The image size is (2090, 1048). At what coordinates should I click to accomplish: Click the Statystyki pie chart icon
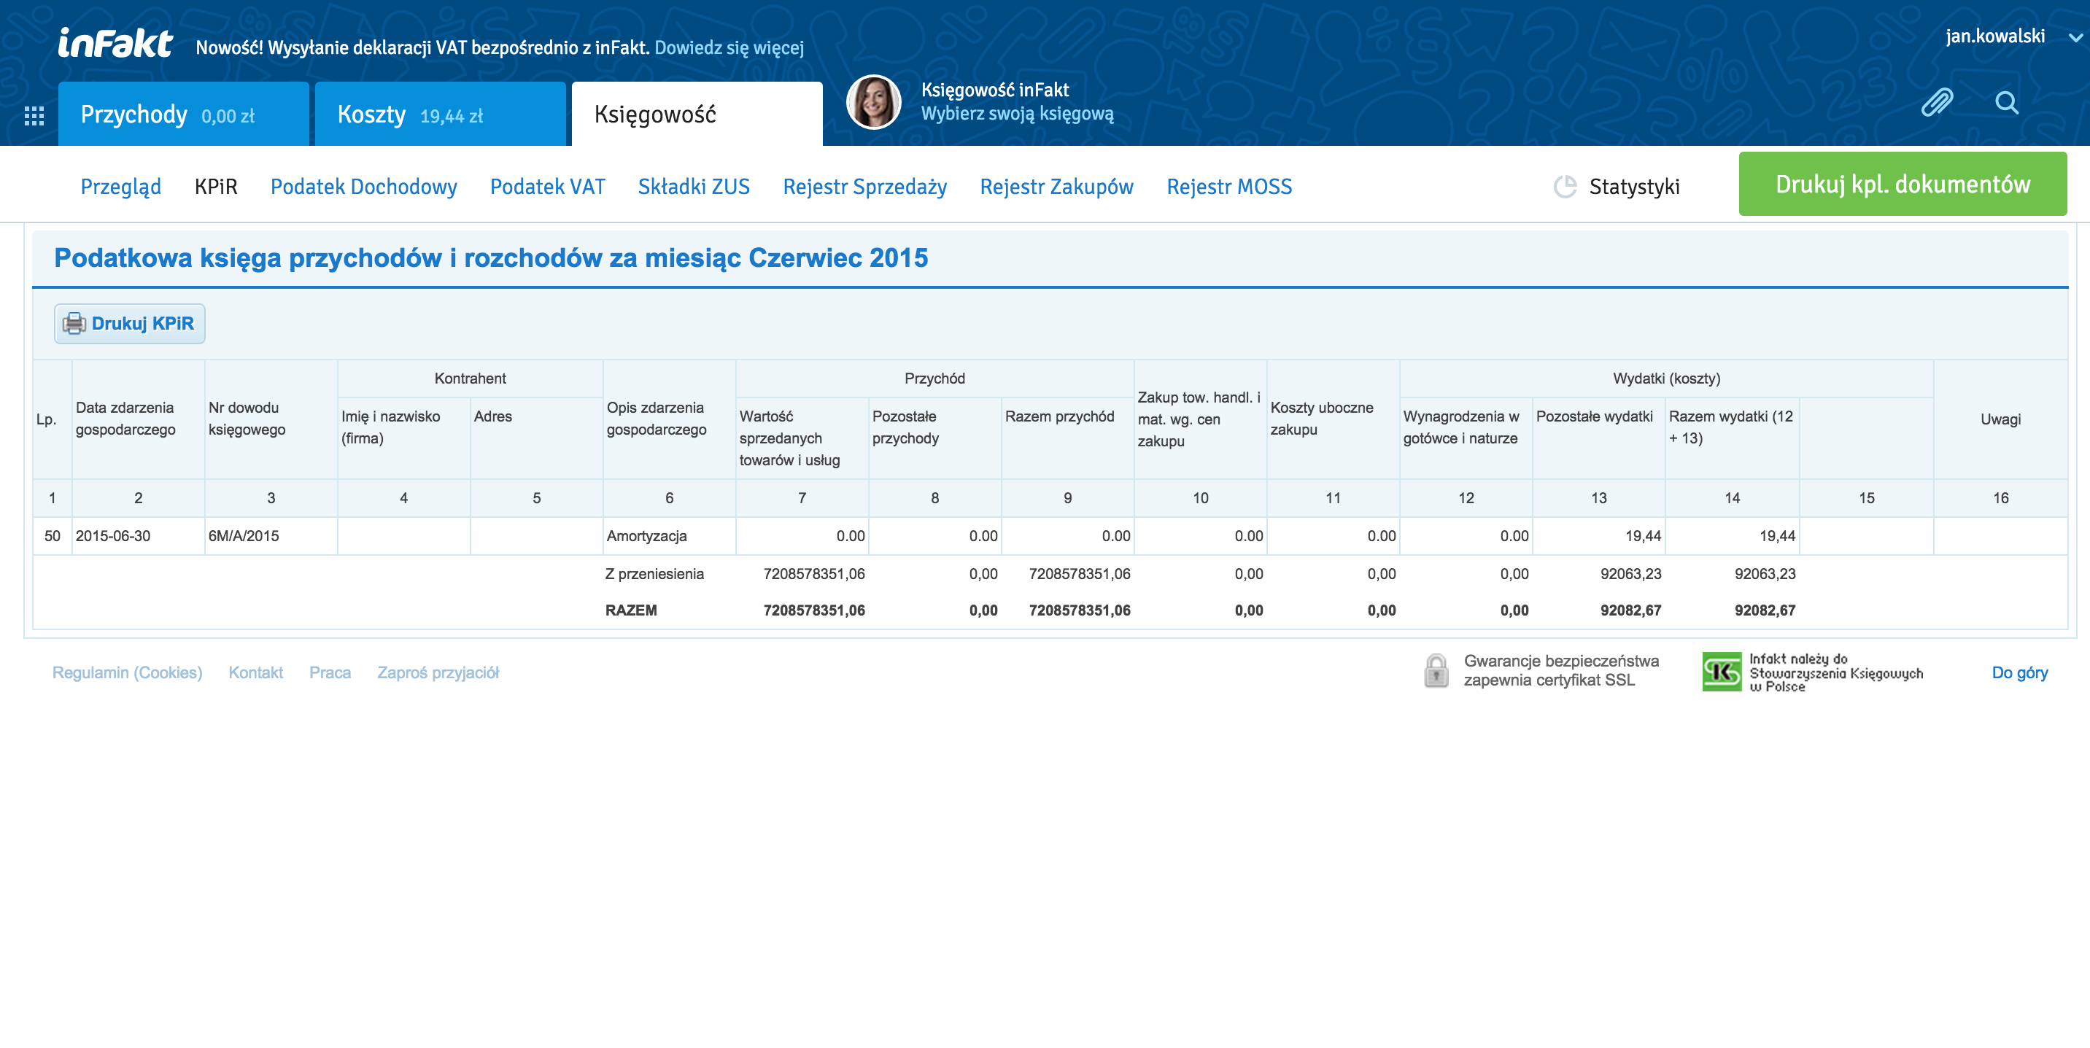tap(1565, 187)
